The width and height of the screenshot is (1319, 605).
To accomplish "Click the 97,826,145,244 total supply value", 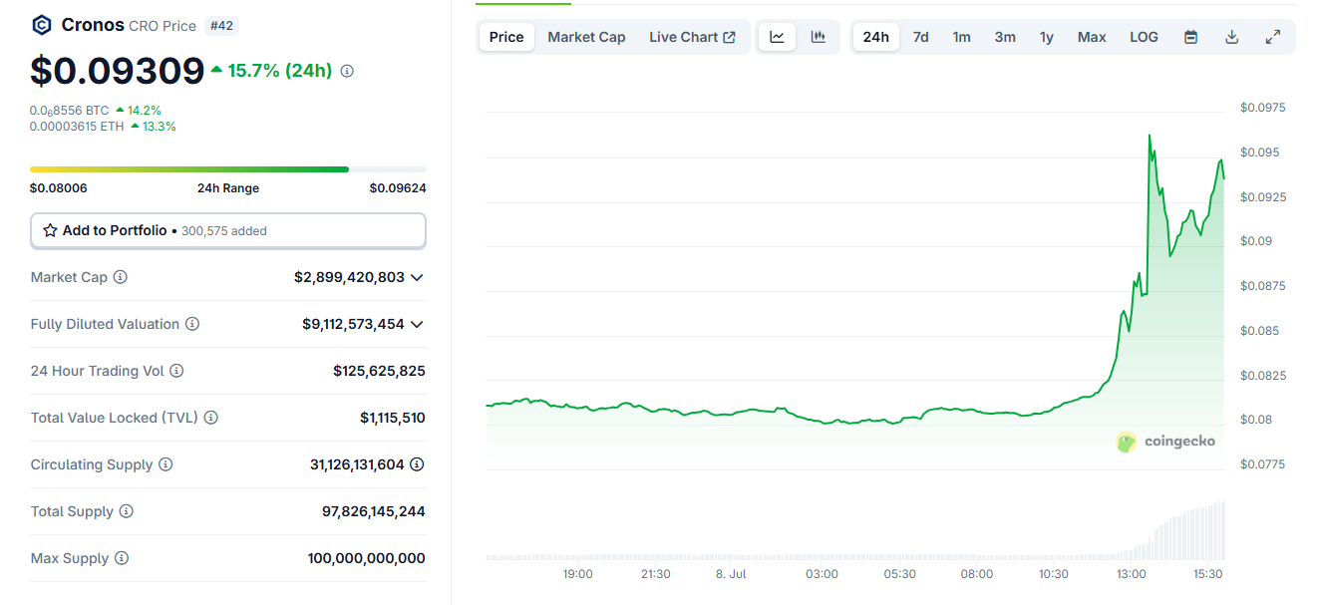I will tap(374, 511).
